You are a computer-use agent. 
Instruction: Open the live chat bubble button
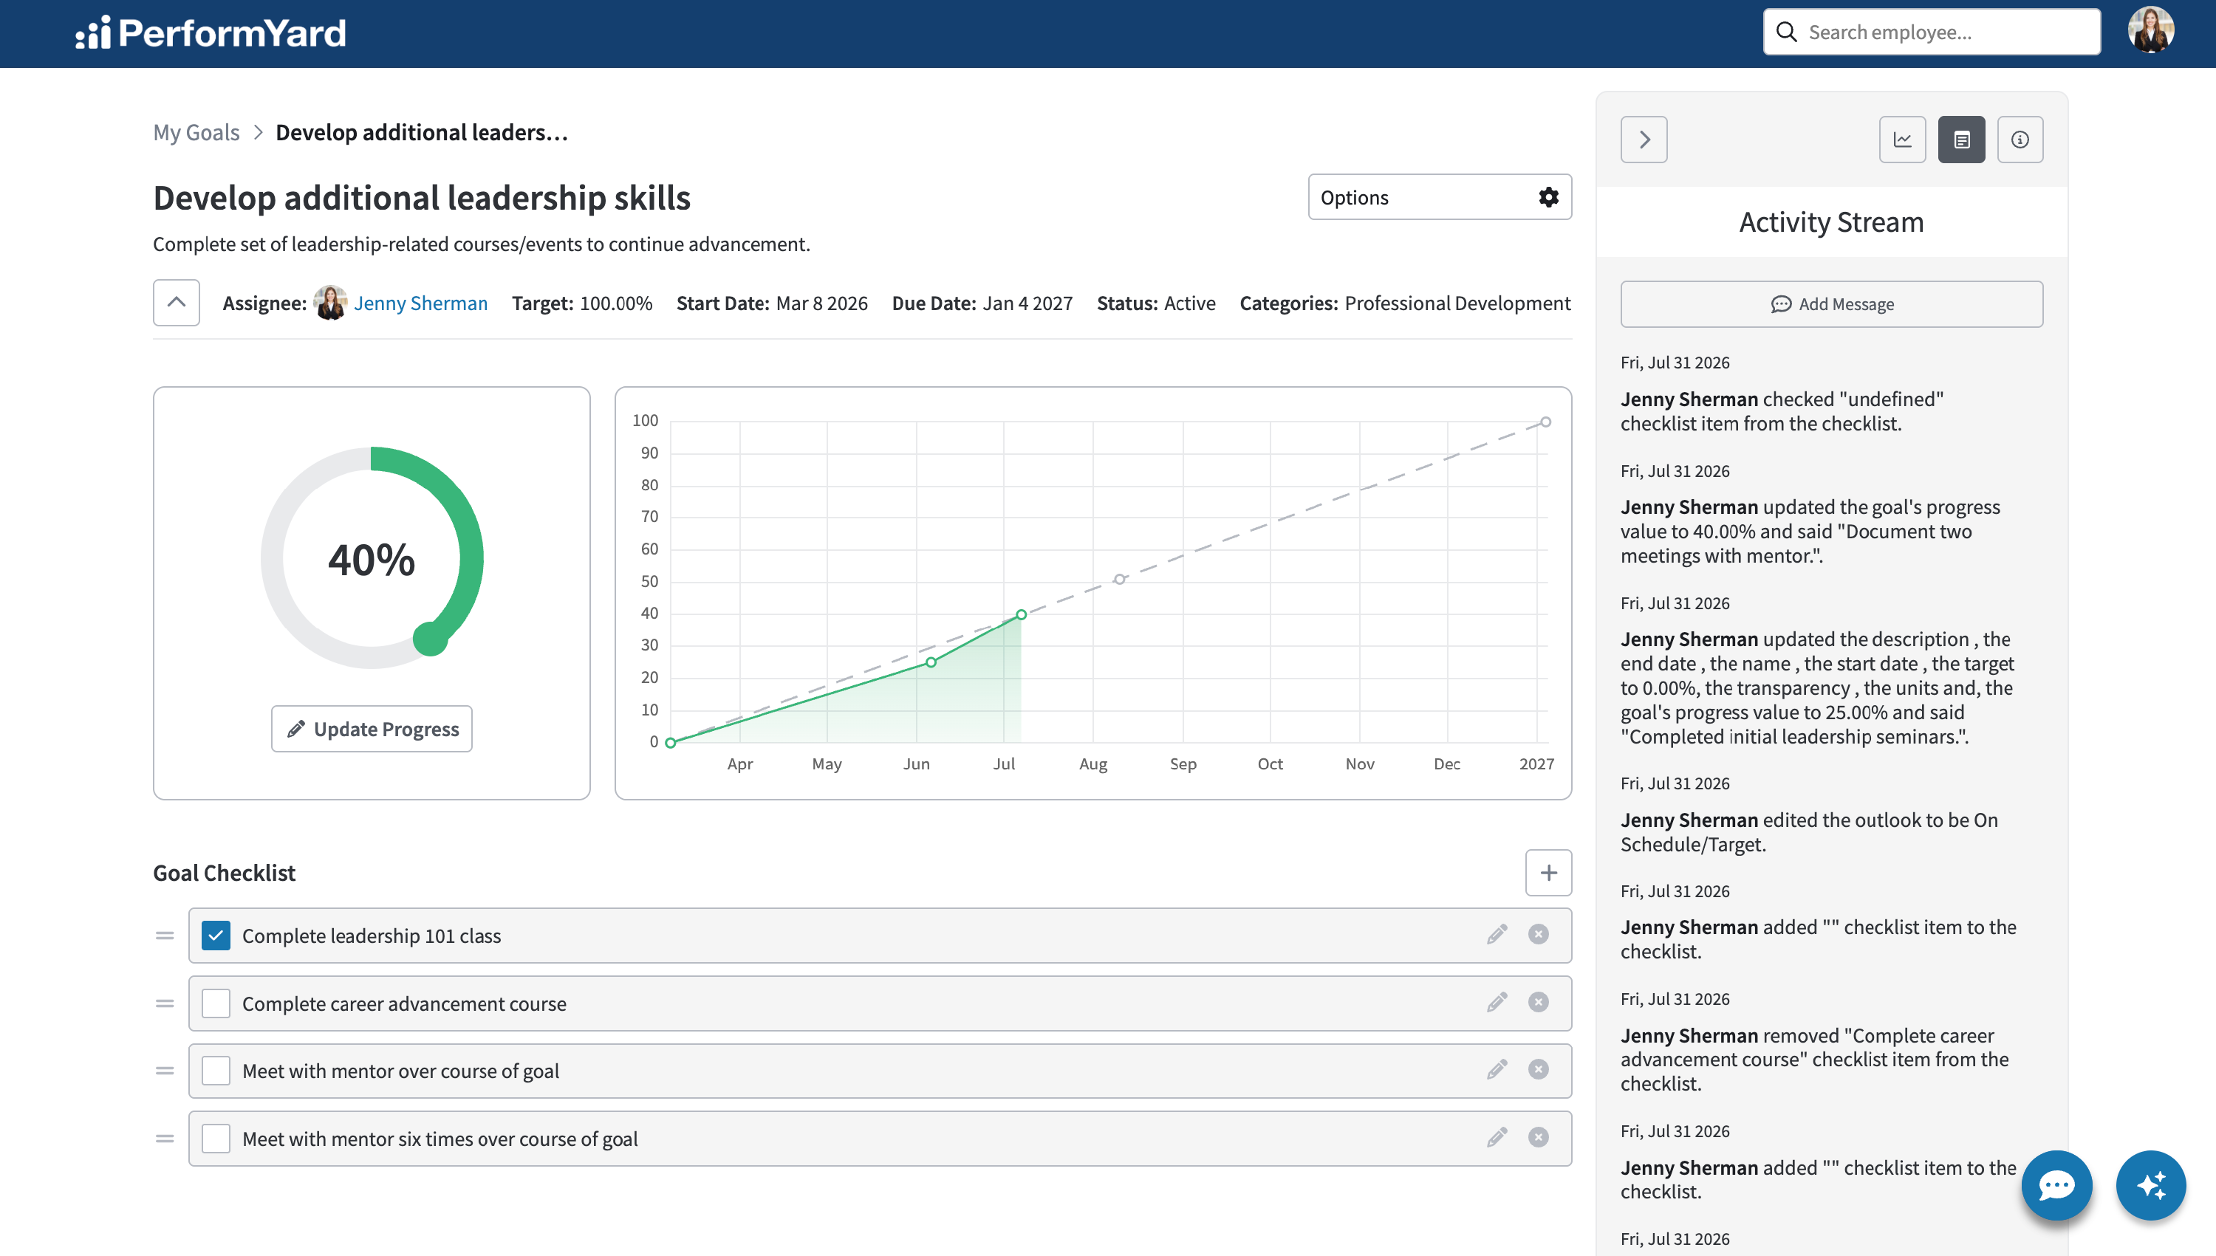point(2056,1185)
